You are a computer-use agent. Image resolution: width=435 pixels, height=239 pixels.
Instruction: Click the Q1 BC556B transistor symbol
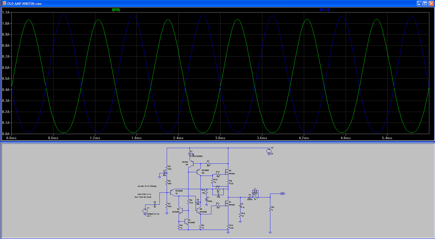172,192
